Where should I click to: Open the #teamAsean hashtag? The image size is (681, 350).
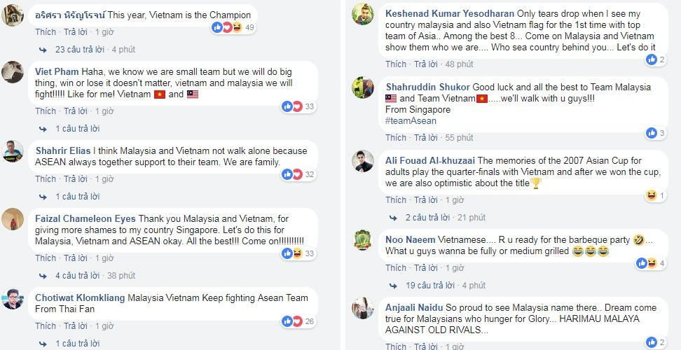pyautogui.click(x=411, y=120)
